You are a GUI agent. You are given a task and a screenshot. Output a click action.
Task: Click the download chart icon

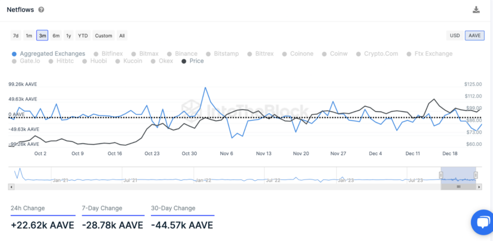[476, 10]
